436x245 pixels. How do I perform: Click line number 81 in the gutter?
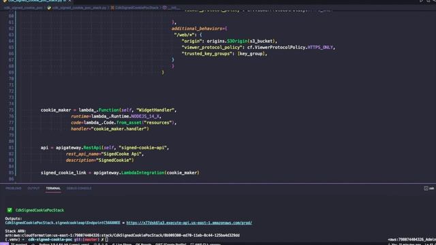coord(11,148)
